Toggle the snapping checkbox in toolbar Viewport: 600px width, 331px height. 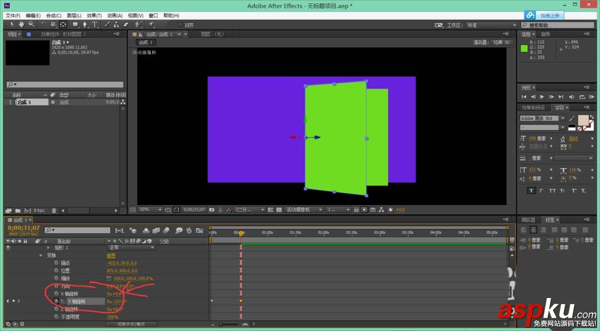[x=180, y=25]
